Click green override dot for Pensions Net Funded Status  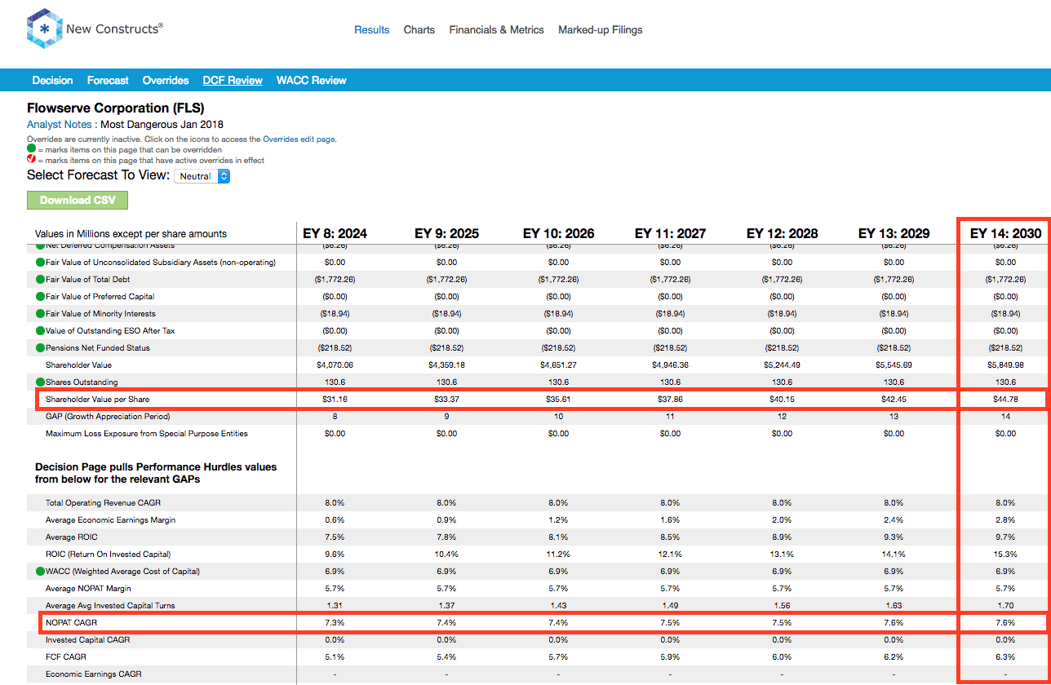tap(40, 348)
